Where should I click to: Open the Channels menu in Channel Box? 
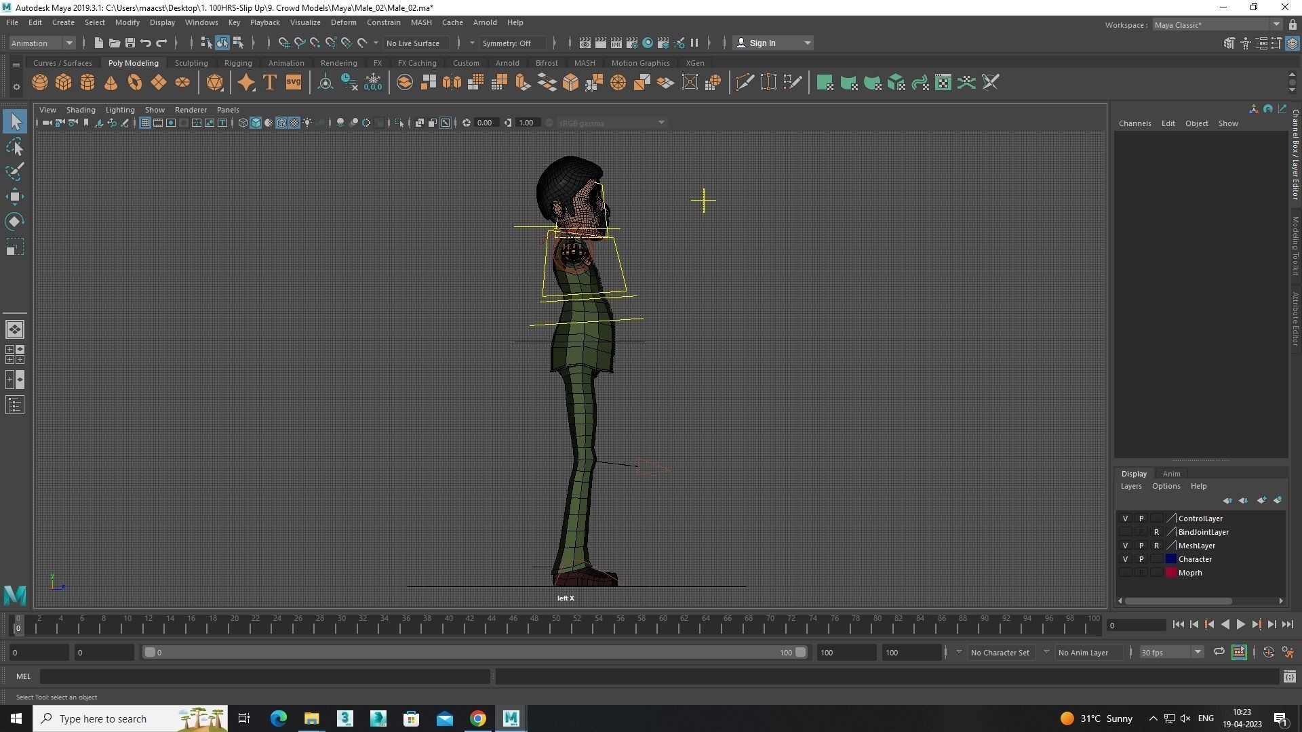[x=1135, y=123]
